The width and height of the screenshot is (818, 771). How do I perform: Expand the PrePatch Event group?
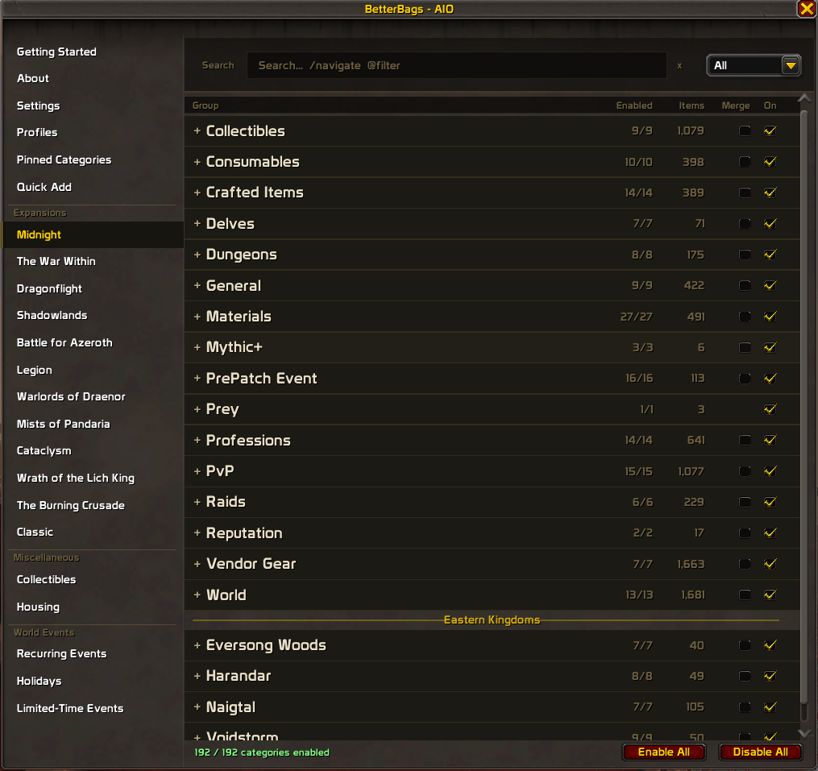click(x=197, y=378)
